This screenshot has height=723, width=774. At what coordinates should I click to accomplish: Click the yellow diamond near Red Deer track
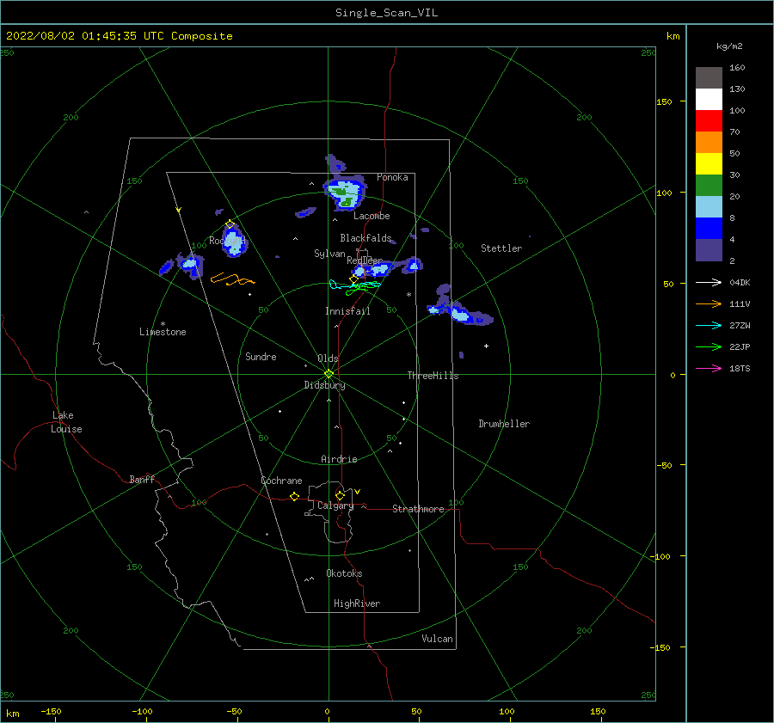pos(353,279)
